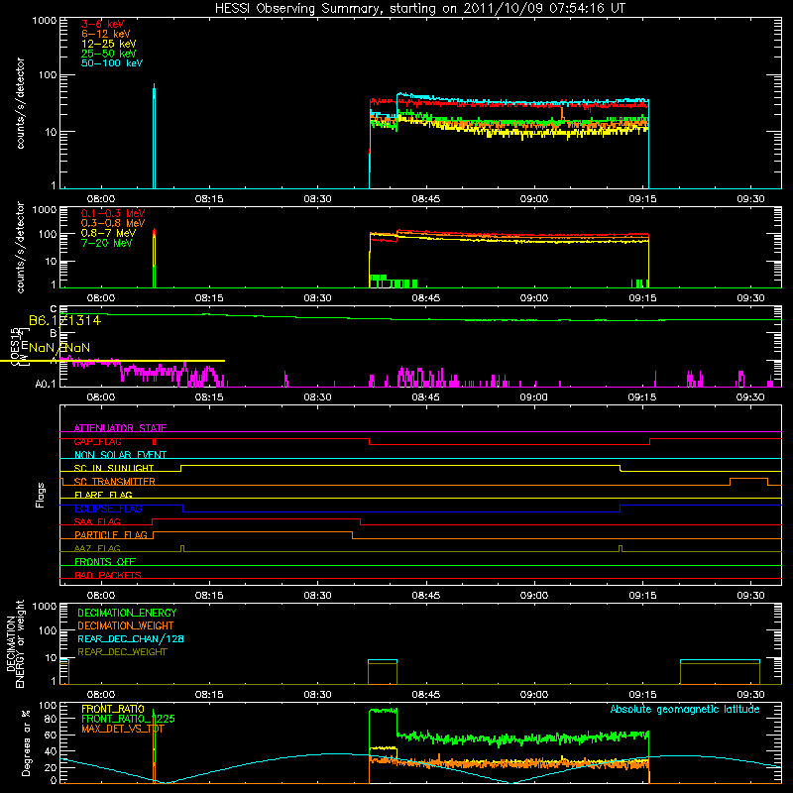Click the 0.8-7 MeV legend entry
The height and width of the screenshot is (793, 793).
click(109, 233)
